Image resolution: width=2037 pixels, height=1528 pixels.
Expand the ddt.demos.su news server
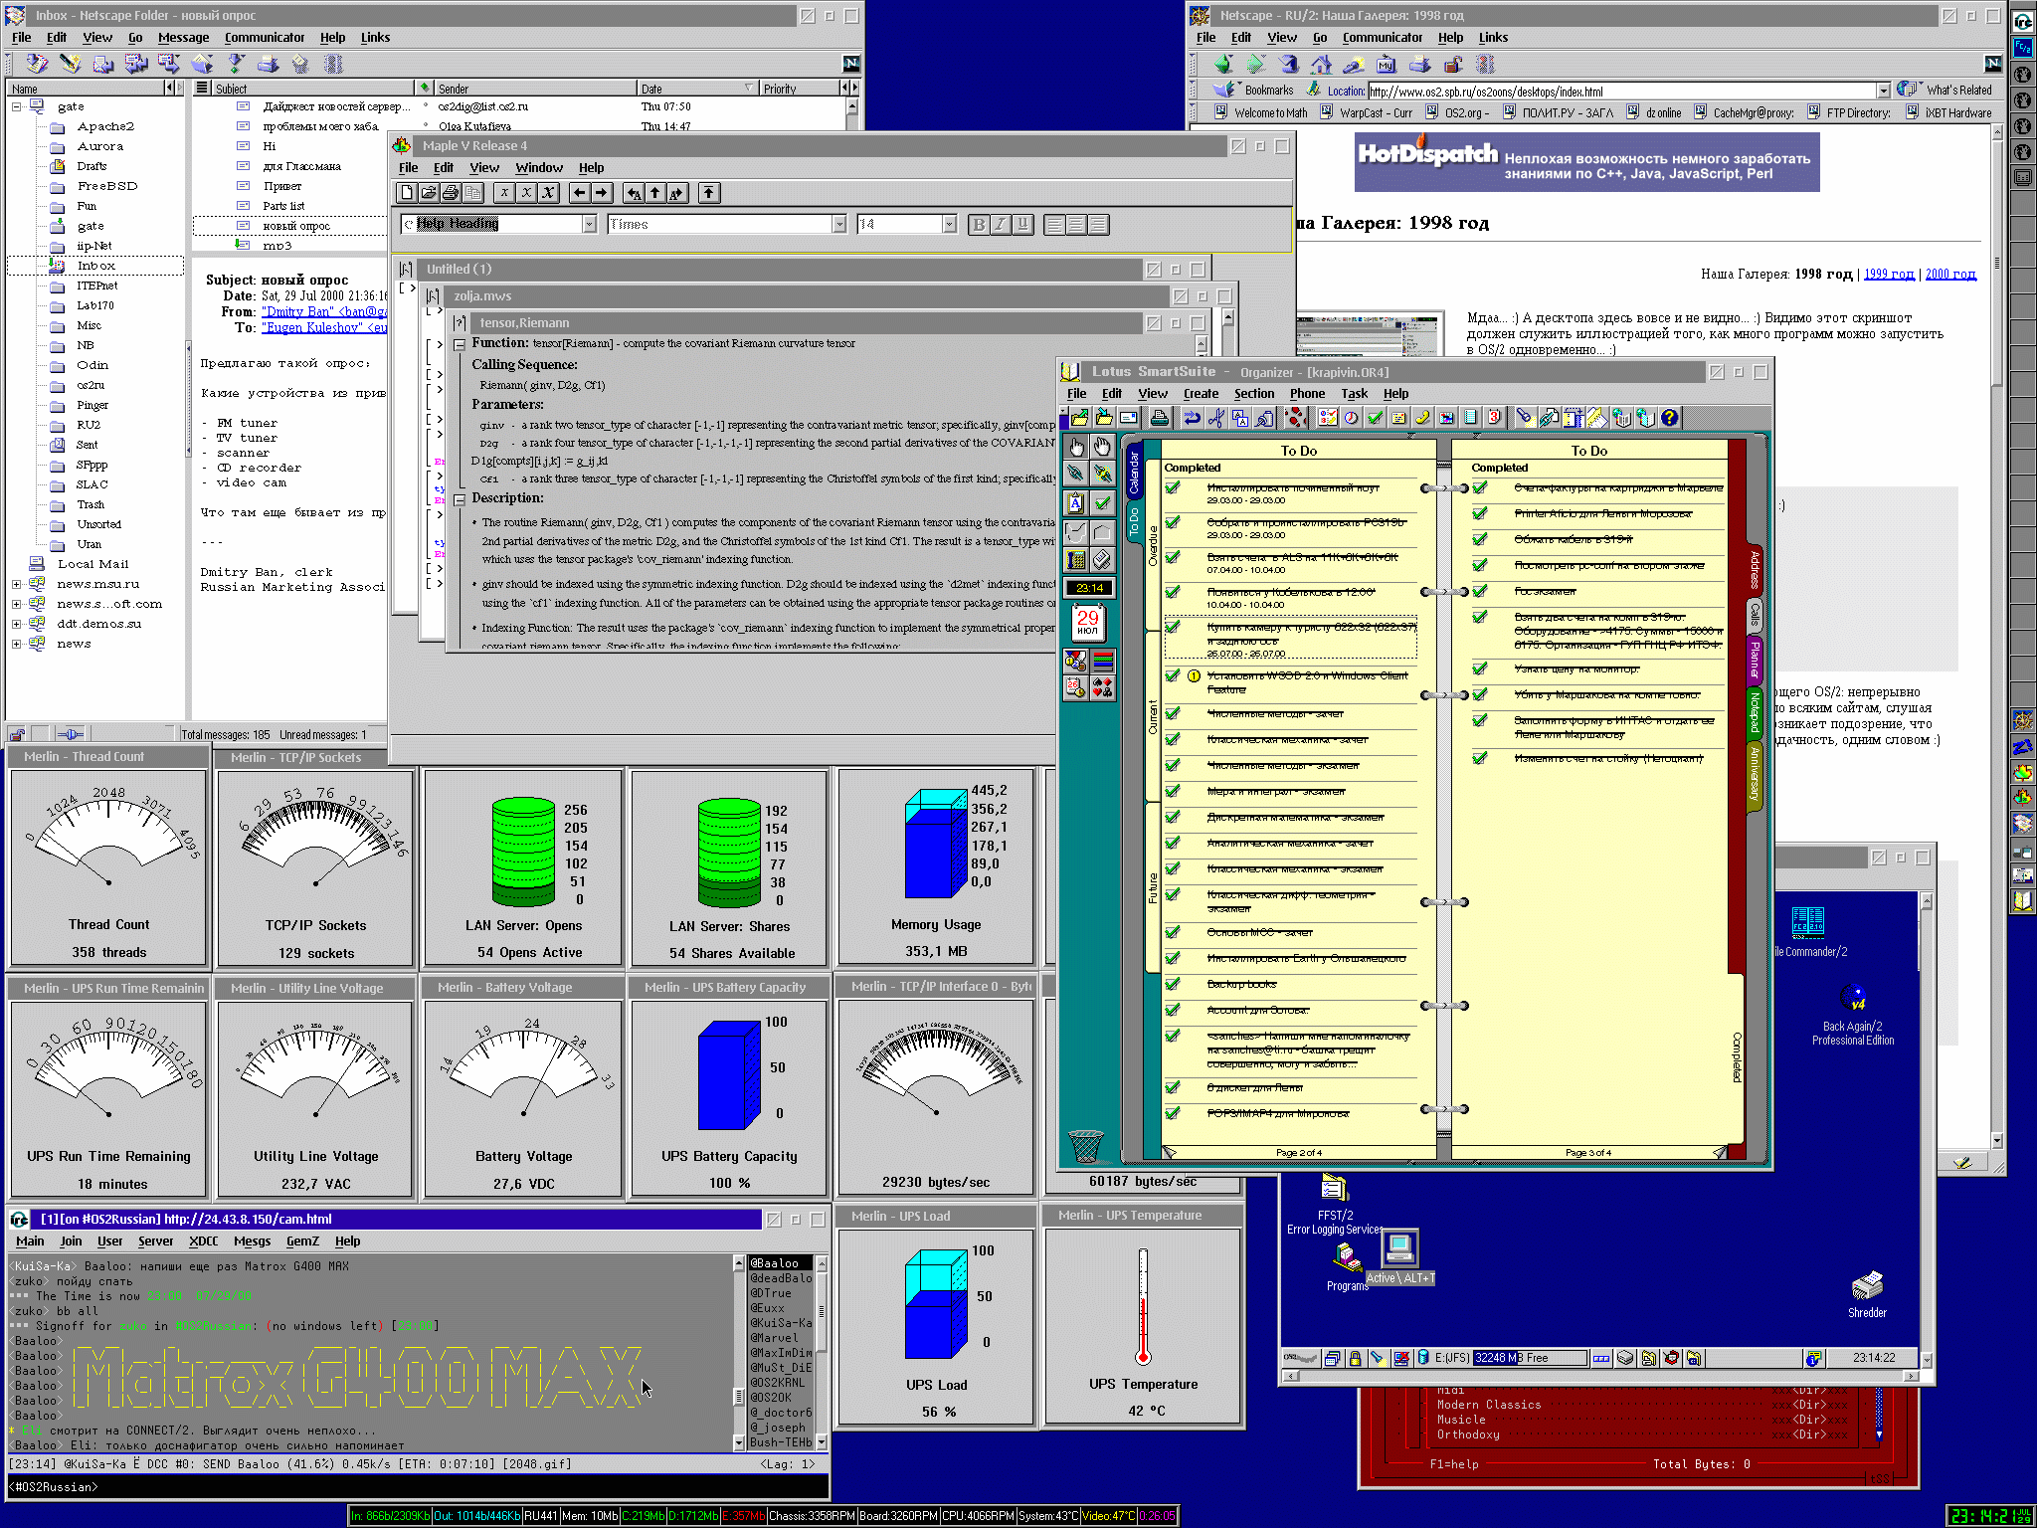pos(17,624)
